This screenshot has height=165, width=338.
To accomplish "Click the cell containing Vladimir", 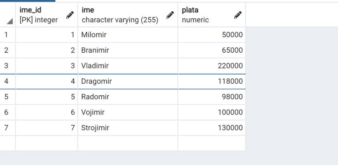I will coord(128,66).
